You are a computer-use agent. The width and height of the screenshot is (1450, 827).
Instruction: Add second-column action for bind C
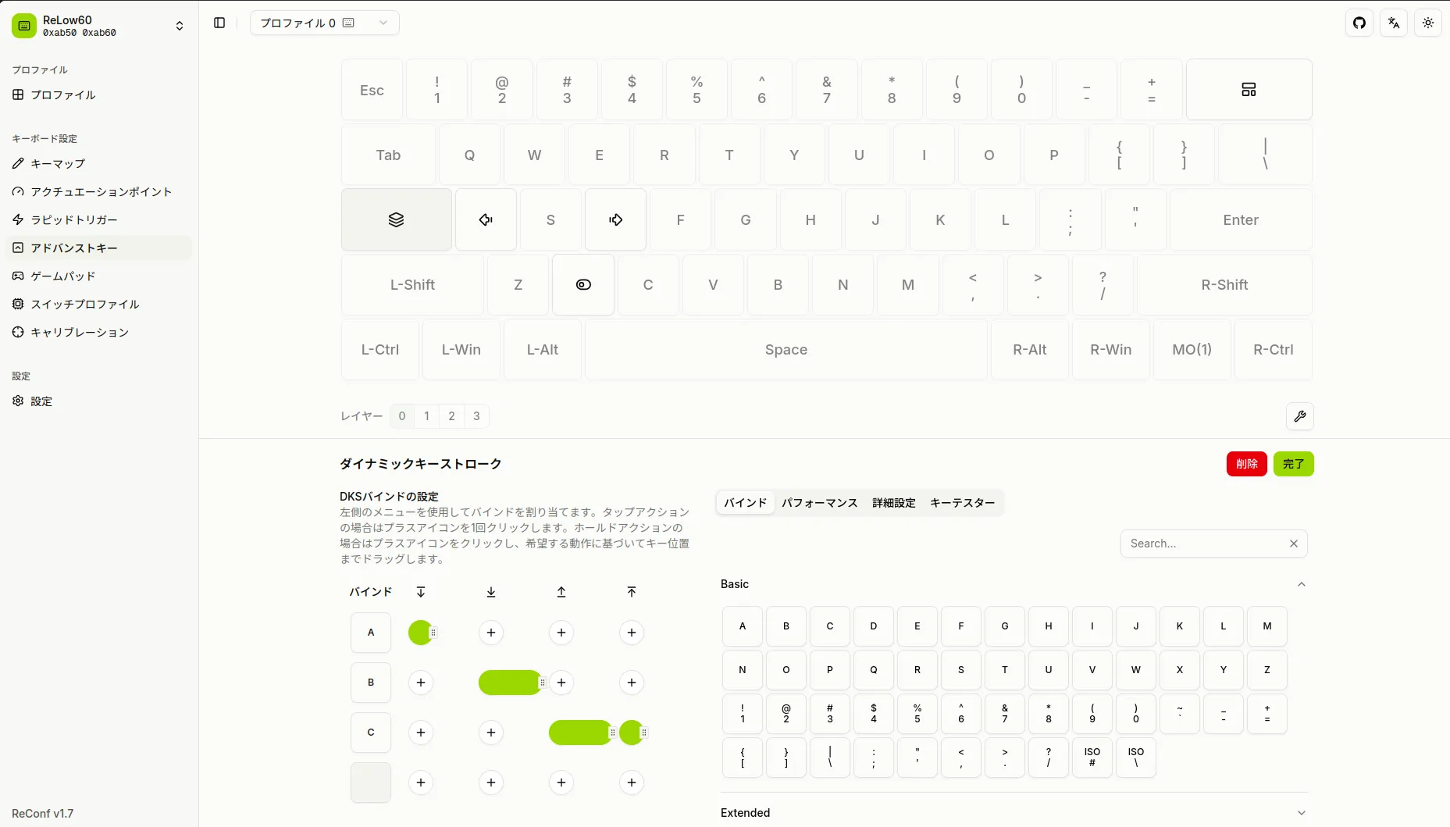click(x=491, y=733)
